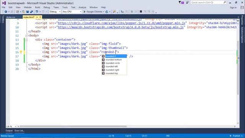Click the New Project toolbar icon

pyautogui.click(x=18, y=12)
